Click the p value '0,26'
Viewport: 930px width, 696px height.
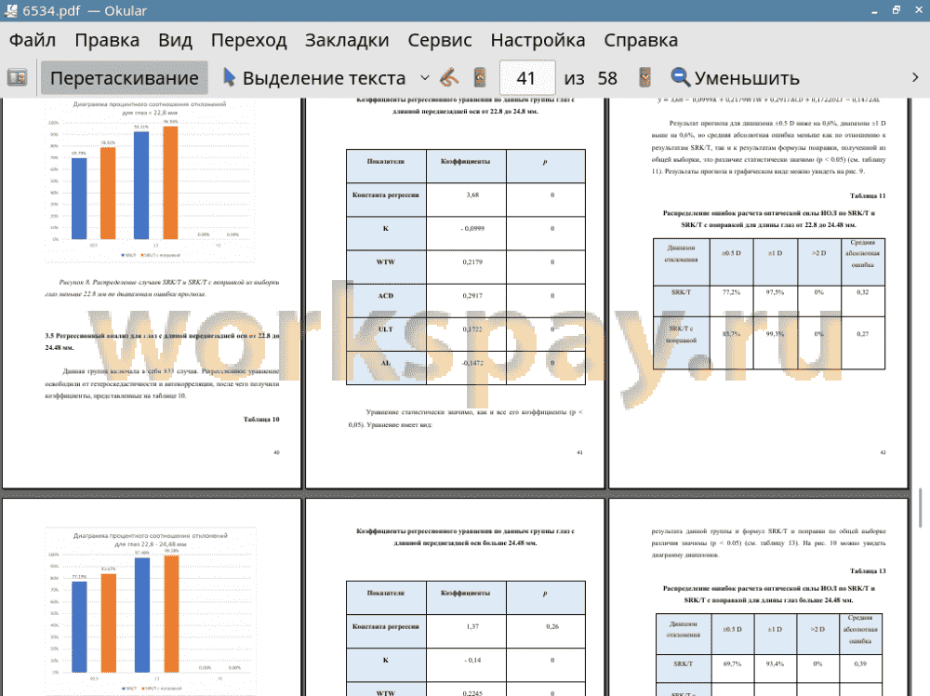point(552,626)
